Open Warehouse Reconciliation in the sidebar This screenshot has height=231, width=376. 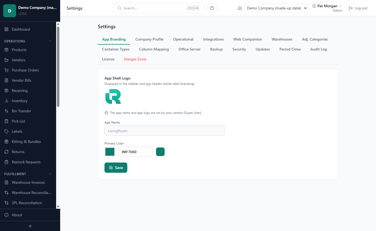tap(28, 193)
